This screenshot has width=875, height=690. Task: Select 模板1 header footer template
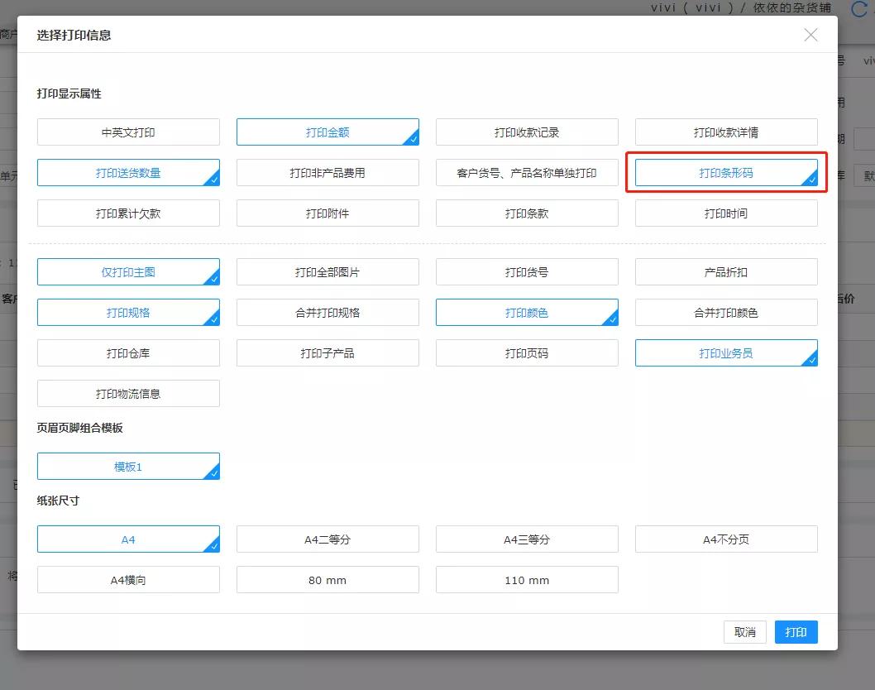point(128,467)
